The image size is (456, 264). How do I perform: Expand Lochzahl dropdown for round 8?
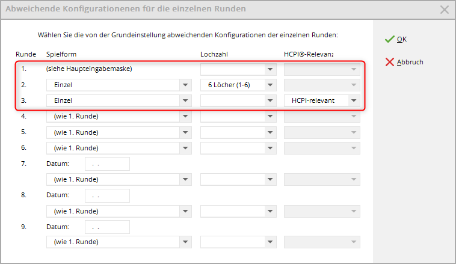[x=270, y=211]
